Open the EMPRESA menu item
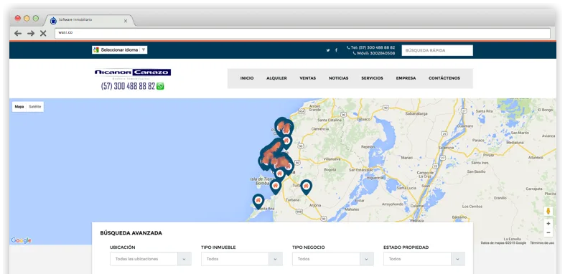This screenshot has width=565, height=274. [406, 78]
